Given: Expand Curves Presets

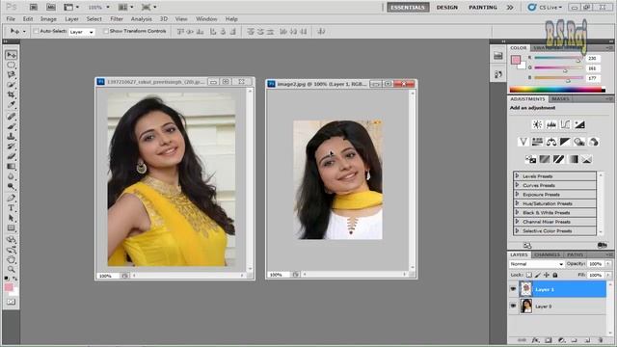Looking at the screenshot, I should point(517,185).
